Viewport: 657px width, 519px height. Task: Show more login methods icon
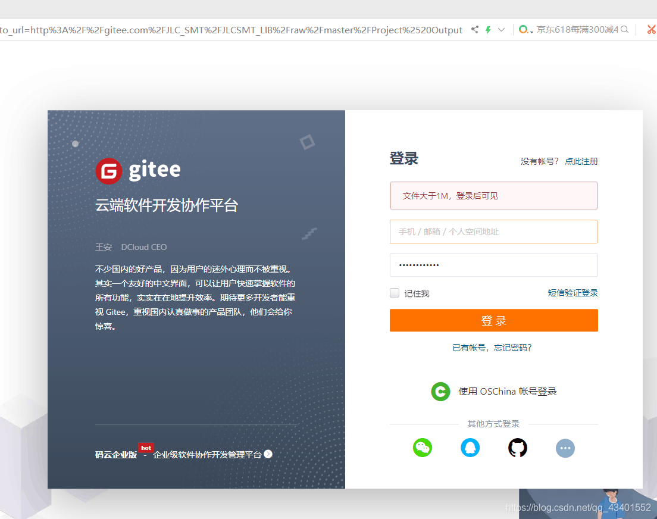click(x=565, y=448)
